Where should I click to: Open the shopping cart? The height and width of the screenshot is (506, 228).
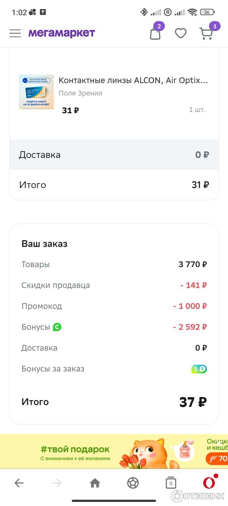[206, 33]
